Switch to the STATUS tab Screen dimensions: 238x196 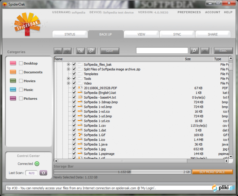[x=70, y=34]
